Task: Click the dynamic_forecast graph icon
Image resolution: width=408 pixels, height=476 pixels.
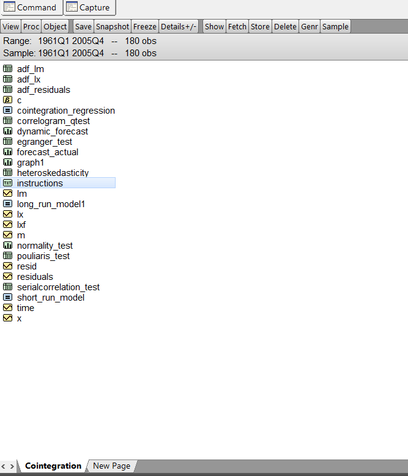Action: click(x=7, y=131)
